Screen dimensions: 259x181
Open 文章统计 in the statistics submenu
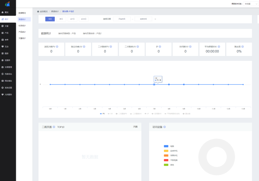[x=22, y=39]
